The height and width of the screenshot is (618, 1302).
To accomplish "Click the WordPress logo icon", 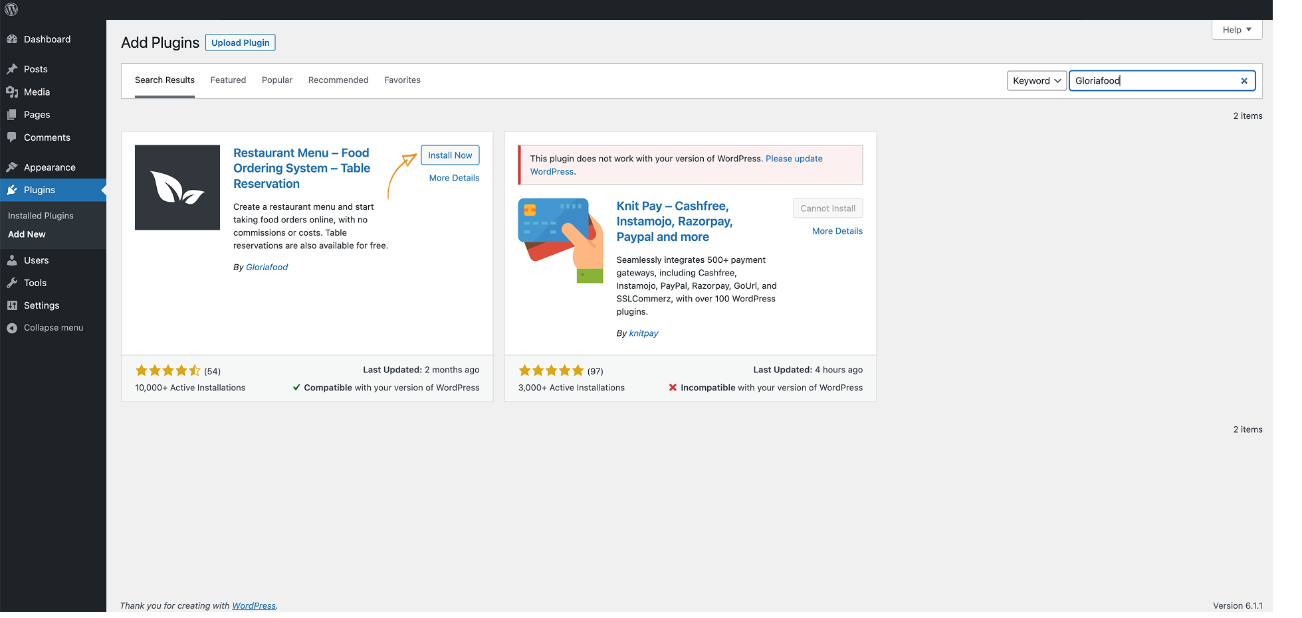I will 11,9.
